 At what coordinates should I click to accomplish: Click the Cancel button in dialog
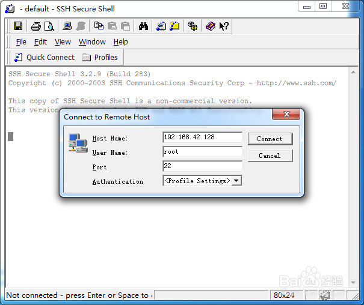pos(270,156)
